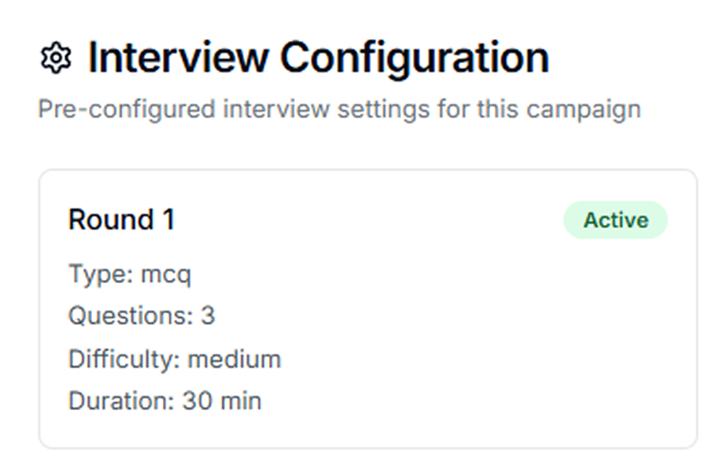Viewport: 727px width, 472px height.
Task: Click the word "for" in the subtitle
Action: tap(454, 110)
